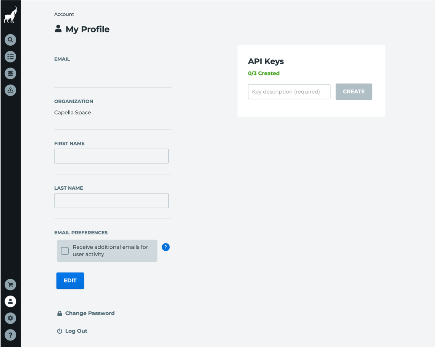
Task: Open the map pin location icon in sidebar
Action: click(10, 90)
